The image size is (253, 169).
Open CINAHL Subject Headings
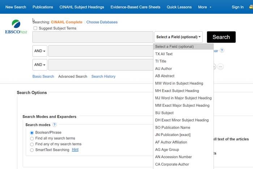pos(82,7)
